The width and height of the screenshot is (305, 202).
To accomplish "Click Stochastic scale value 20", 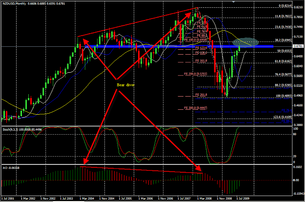I will (x=295, y=156).
